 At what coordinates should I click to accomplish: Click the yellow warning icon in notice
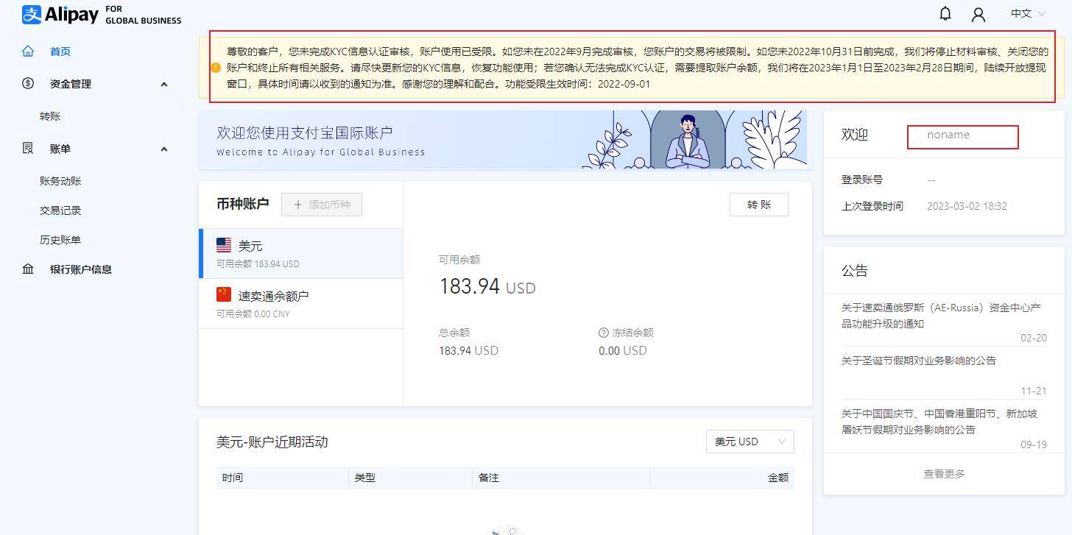tap(216, 68)
